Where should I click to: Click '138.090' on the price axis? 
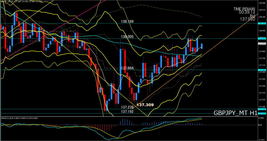point(262,31)
